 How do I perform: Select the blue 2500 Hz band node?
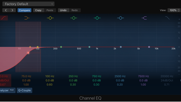pos(121,47)
